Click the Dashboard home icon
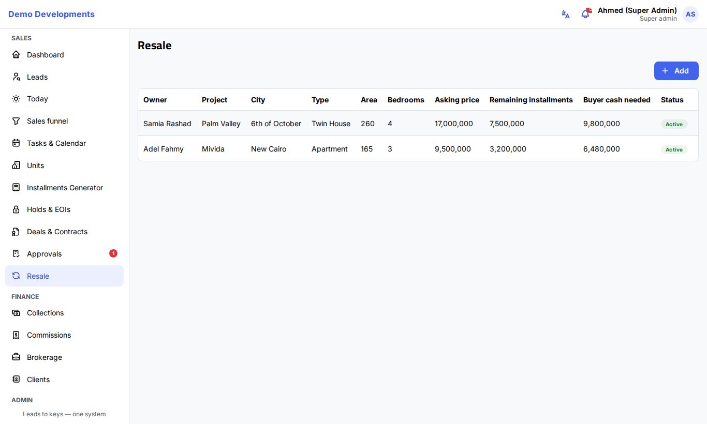 tap(16, 55)
